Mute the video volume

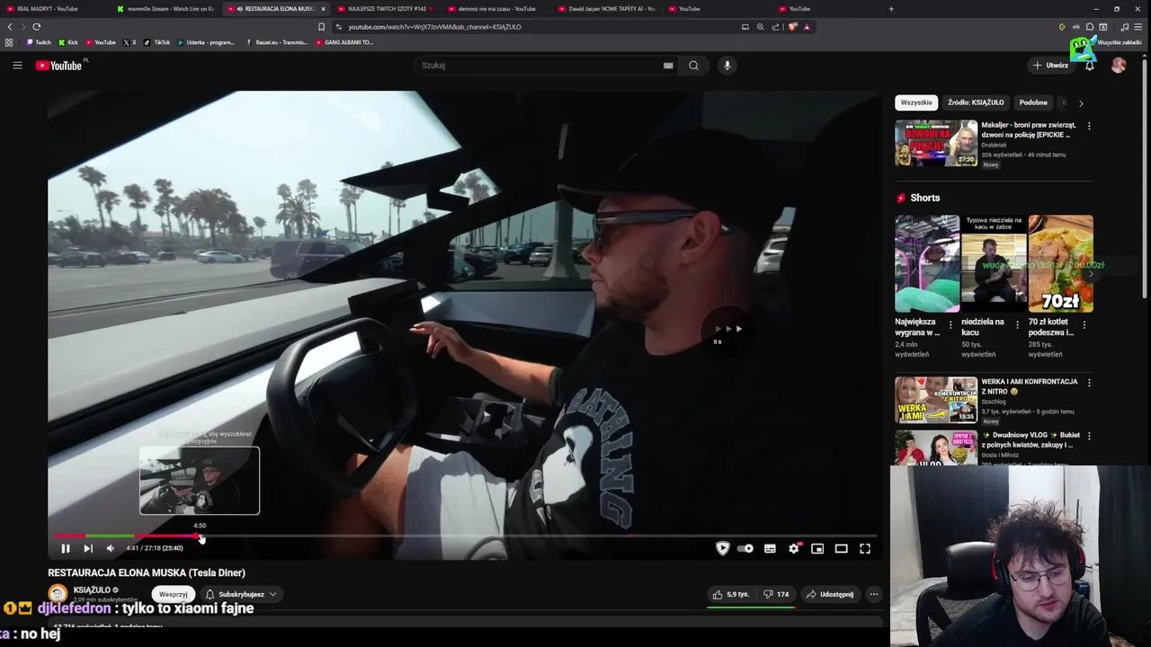tap(111, 548)
